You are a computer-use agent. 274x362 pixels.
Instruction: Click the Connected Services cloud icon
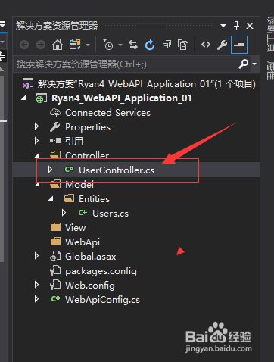pos(55,113)
